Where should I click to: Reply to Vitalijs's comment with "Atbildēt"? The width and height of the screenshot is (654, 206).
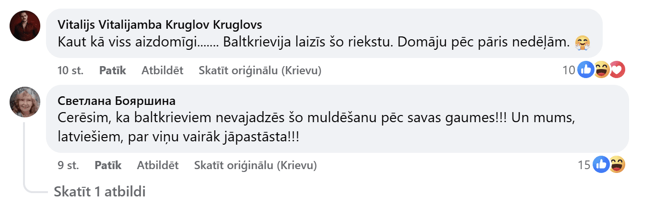(162, 70)
